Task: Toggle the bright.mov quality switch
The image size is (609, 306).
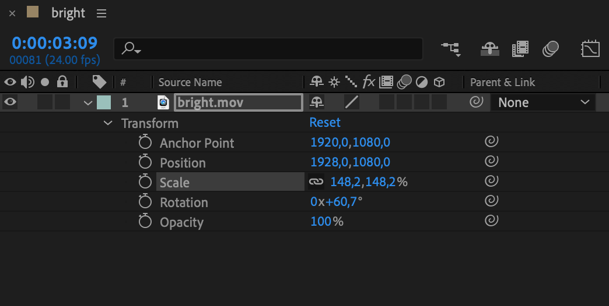Action: (351, 103)
